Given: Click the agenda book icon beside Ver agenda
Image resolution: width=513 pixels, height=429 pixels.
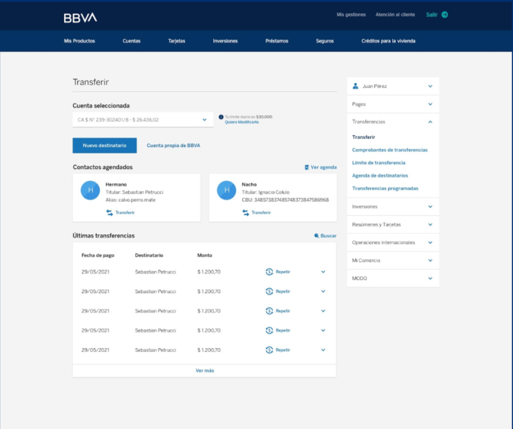Looking at the screenshot, I should [x=307, y=168].
